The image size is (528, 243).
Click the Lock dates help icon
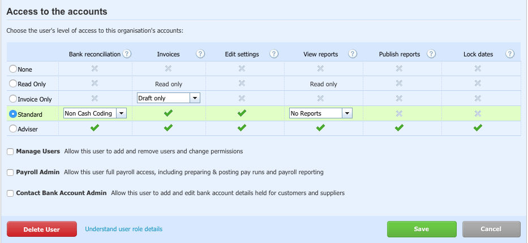[510, 54]
